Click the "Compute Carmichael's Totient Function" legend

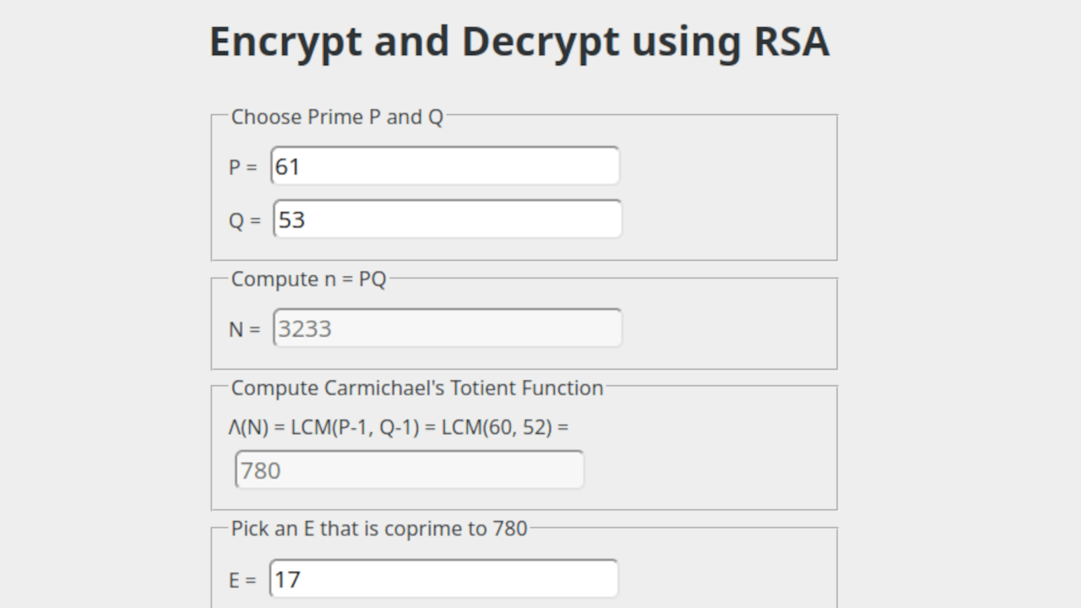[x=416, y=388]
